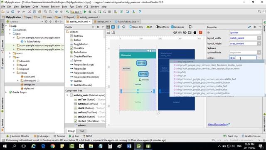Open the Android Monitor tool window
The image size is (266, 150).
tap(17, 136)
